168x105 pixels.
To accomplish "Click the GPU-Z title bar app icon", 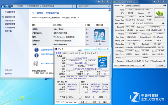I will (114, 2).
